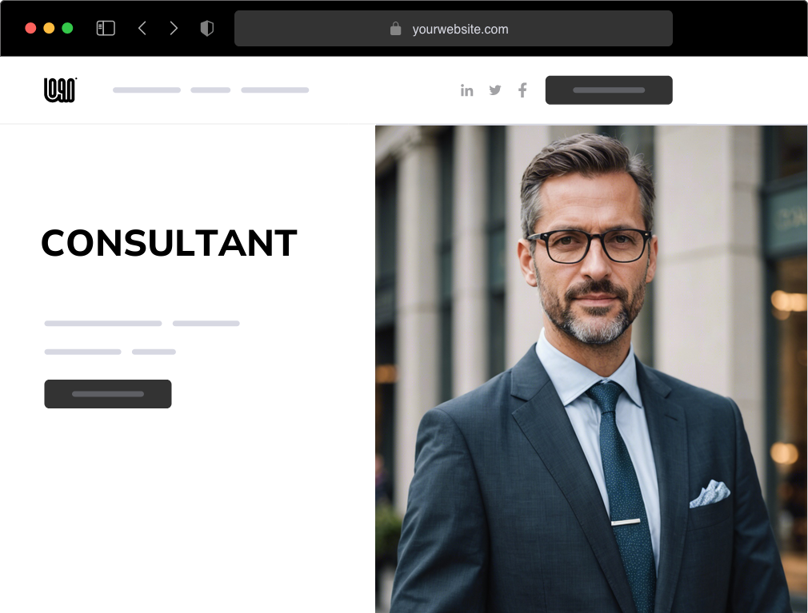Click the red close window button

(x=30, y=28)
